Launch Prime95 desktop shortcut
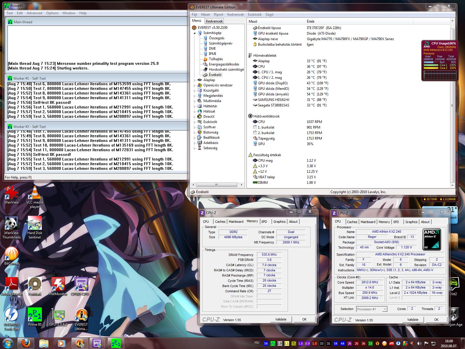The height and width of the screenshot is (349, 465). click(35, 317)
